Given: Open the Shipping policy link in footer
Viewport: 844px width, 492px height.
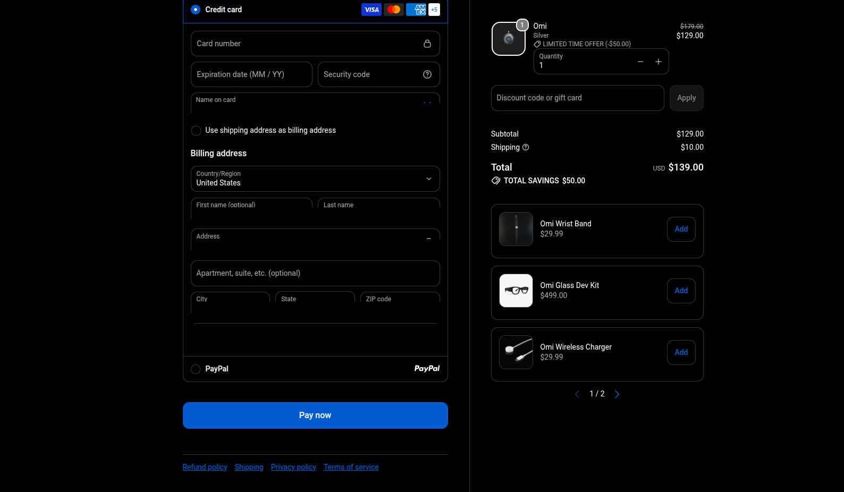Looking at the screenshot, I should click(249, 467).
